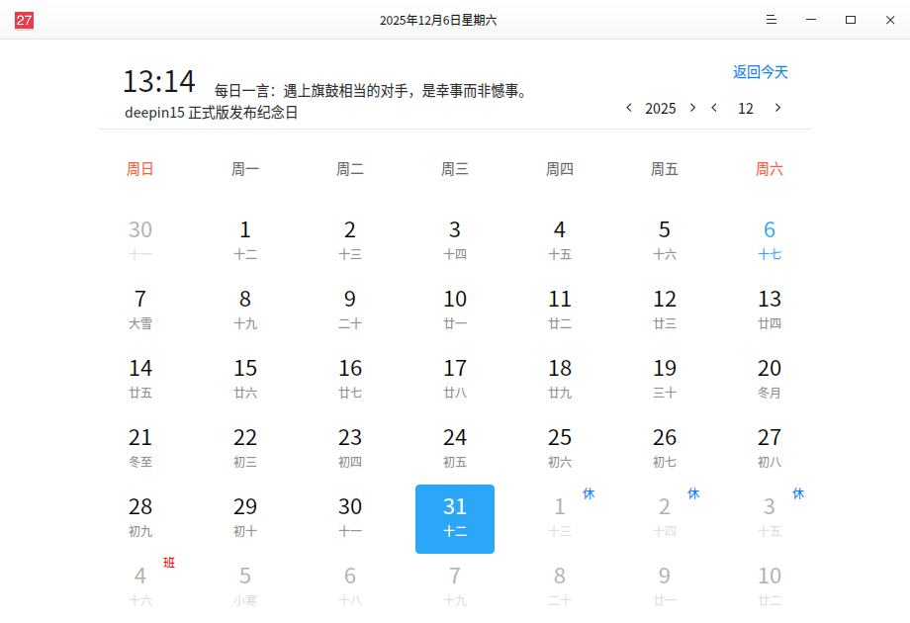The height and width of the screenshot is (623, 910).
Task: Click the 休 badge on January 3
Action: tap(798, 493)
